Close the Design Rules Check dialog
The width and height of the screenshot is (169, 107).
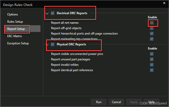point(164,3)
